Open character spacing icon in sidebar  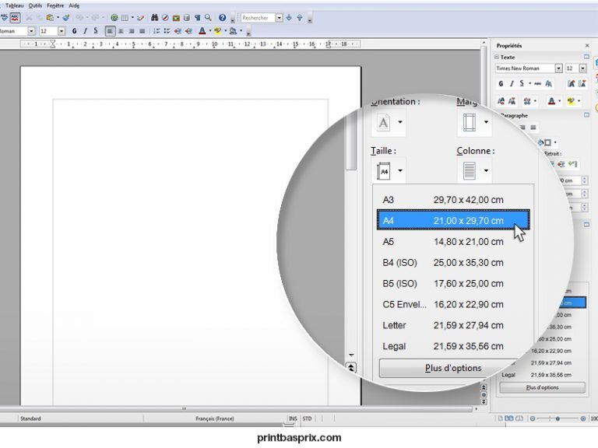(x=527, y=101)
